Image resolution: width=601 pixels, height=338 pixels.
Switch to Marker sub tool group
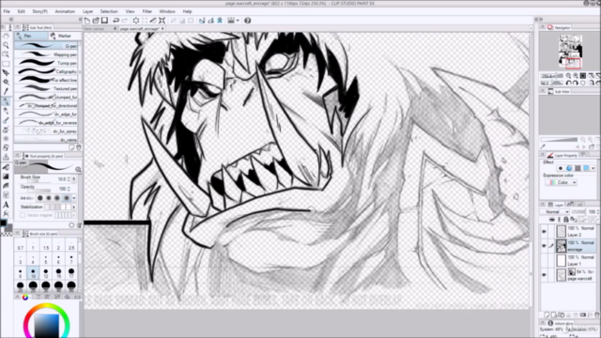[65, 36]
